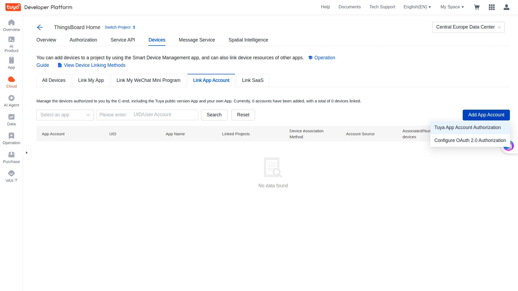Open App section in the sidebar

[x=11, y=63]
